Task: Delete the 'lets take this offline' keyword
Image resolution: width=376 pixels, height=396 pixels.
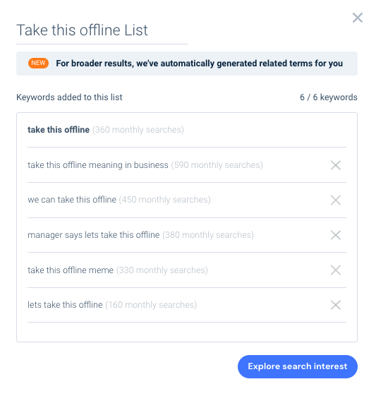Action: tap(336, 305)
